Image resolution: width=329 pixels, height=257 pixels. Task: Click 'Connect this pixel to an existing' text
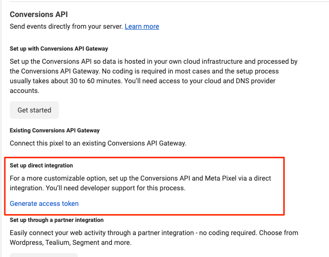58,143
